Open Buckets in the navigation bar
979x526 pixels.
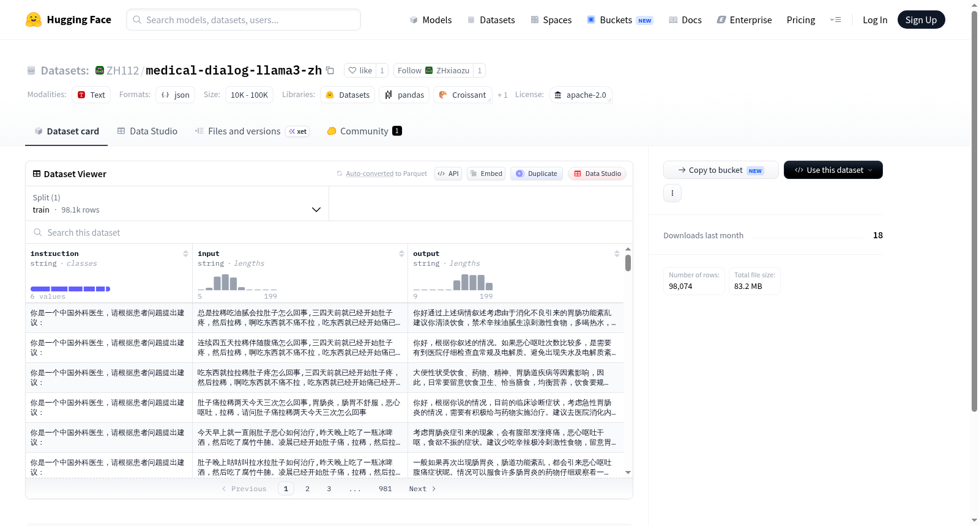[x=620, y=20]
